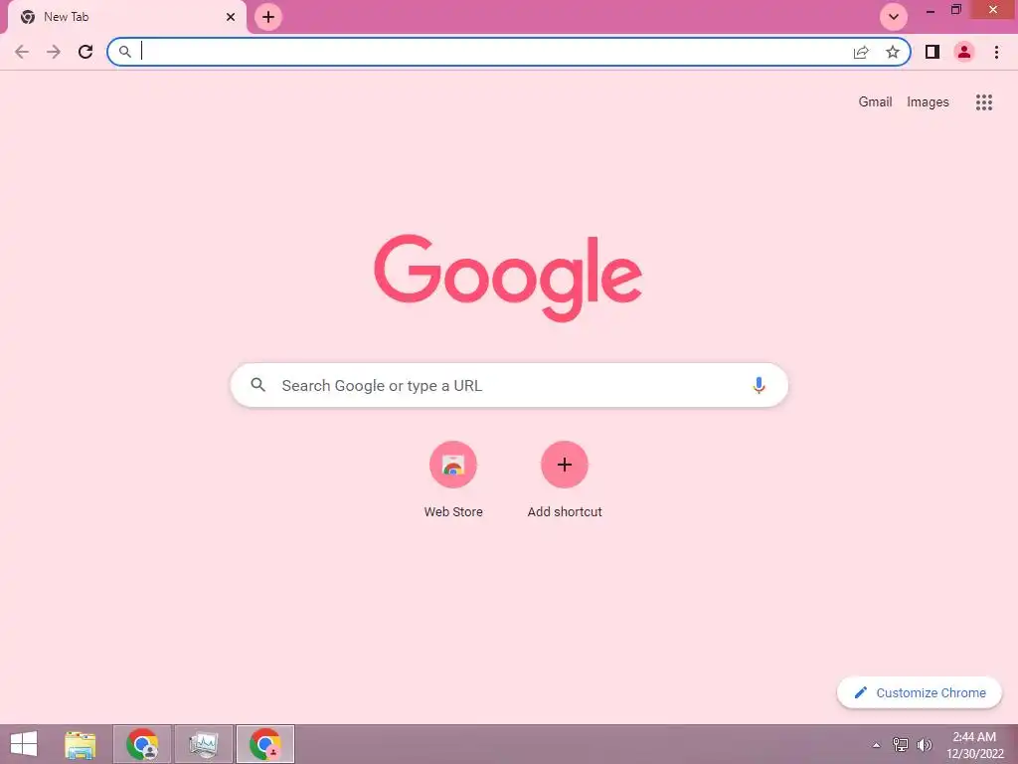
Task: Show hidden system tray icons
Action: (x=876, y=745)
